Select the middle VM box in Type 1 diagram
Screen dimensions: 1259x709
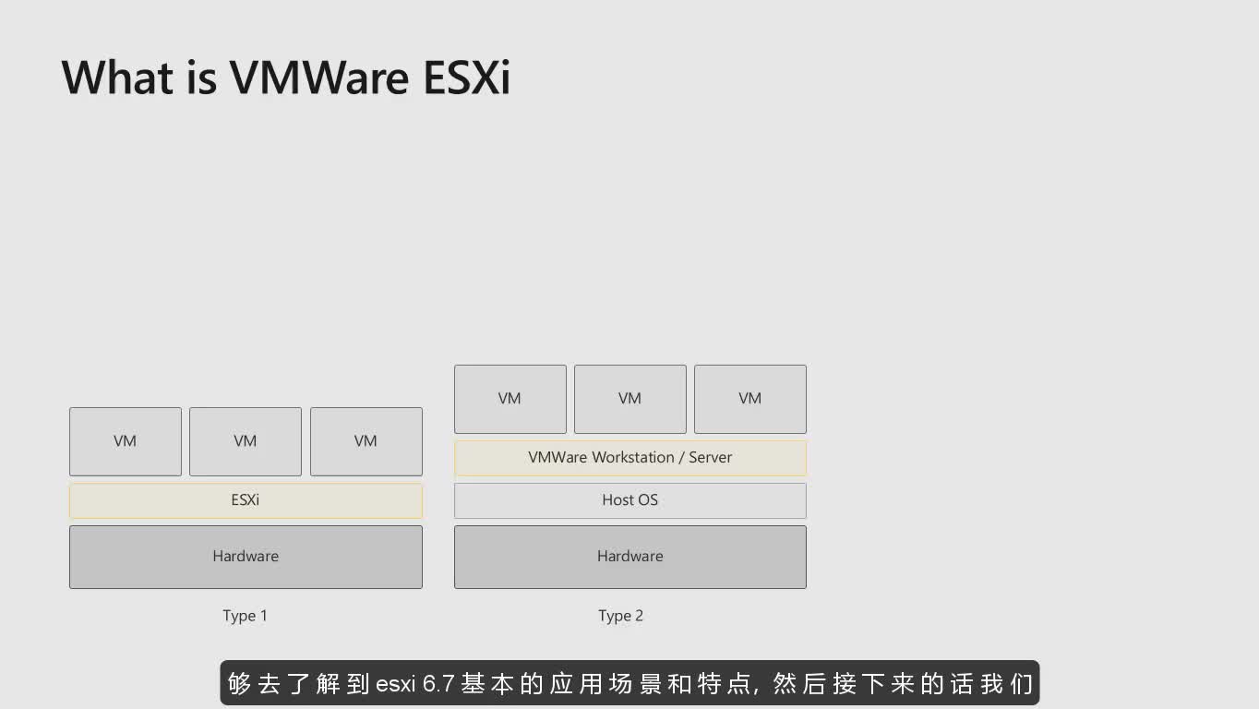[x=245, y=441]
